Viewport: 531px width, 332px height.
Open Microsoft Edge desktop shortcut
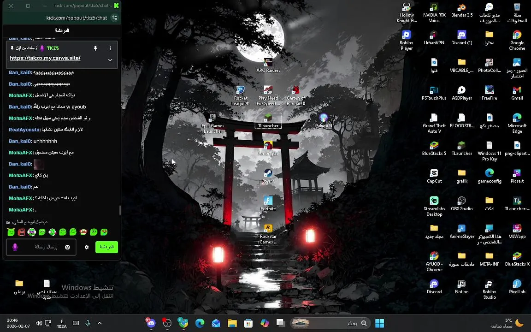(x=517, y=123)
